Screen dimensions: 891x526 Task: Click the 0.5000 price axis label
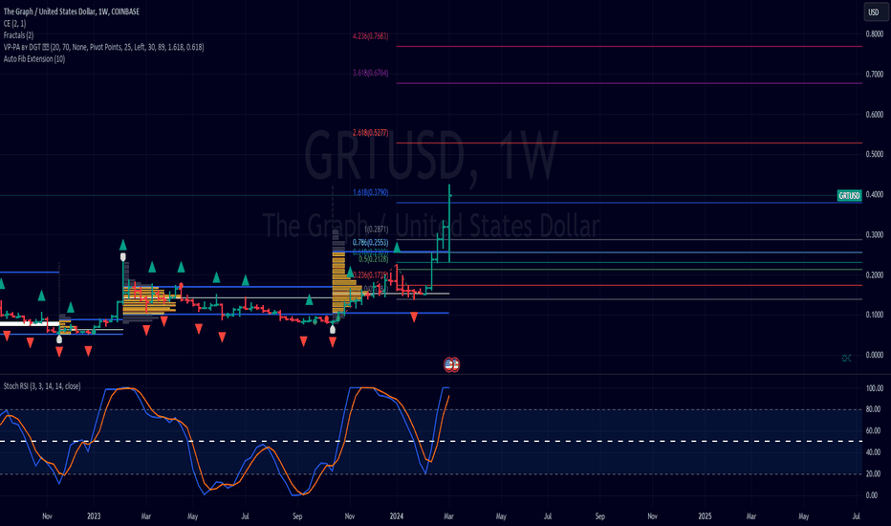875,154
